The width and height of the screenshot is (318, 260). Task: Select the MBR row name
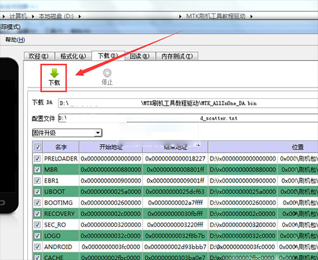tap(51, 169)
